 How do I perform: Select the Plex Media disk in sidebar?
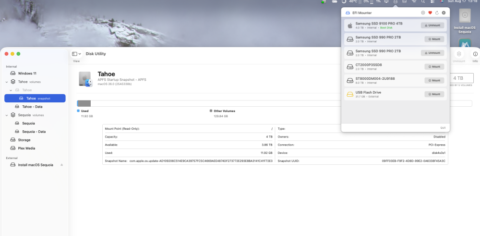click(x=35, y=148)
